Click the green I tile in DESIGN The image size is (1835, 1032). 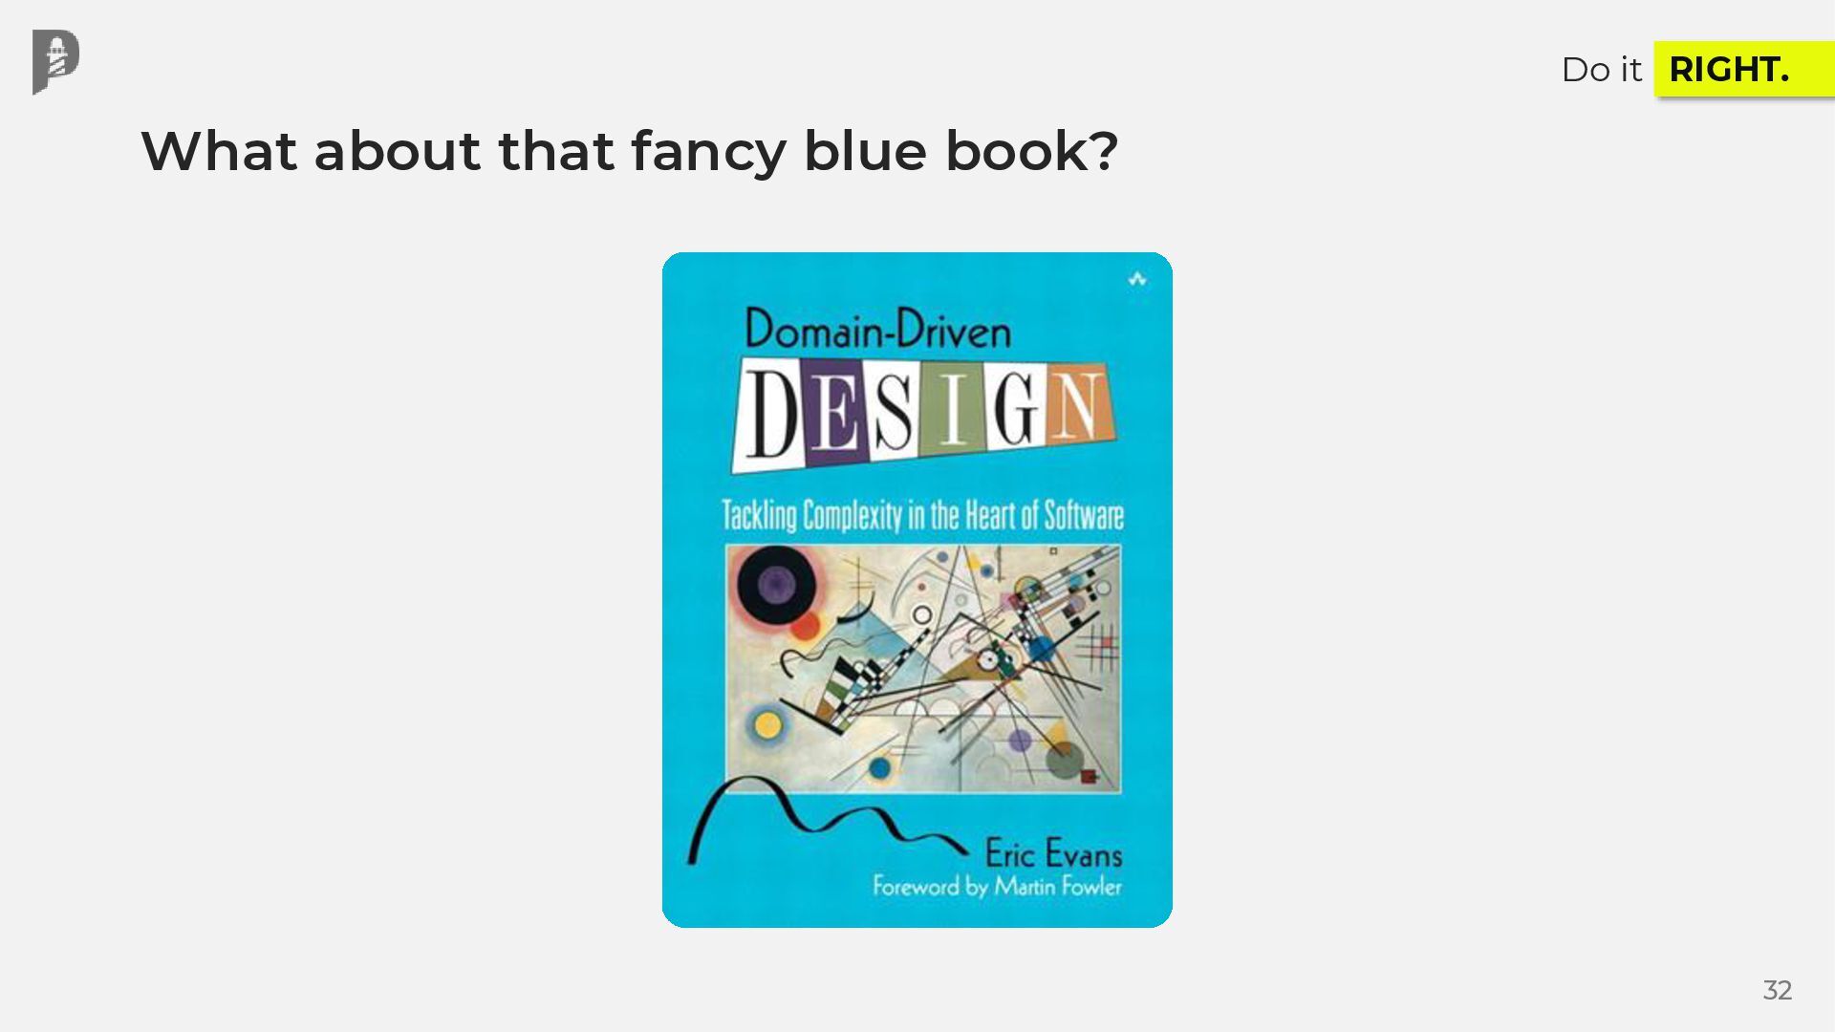pos(953,408)
